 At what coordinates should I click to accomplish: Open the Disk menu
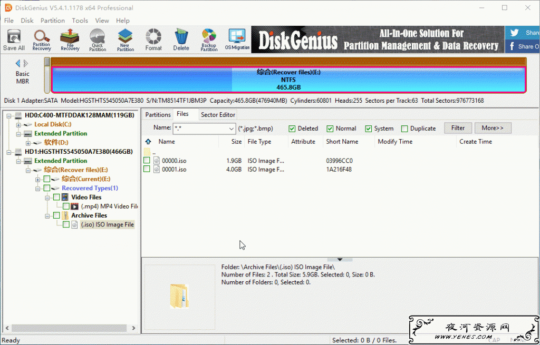pyautogui.click(x=27, y=21)
